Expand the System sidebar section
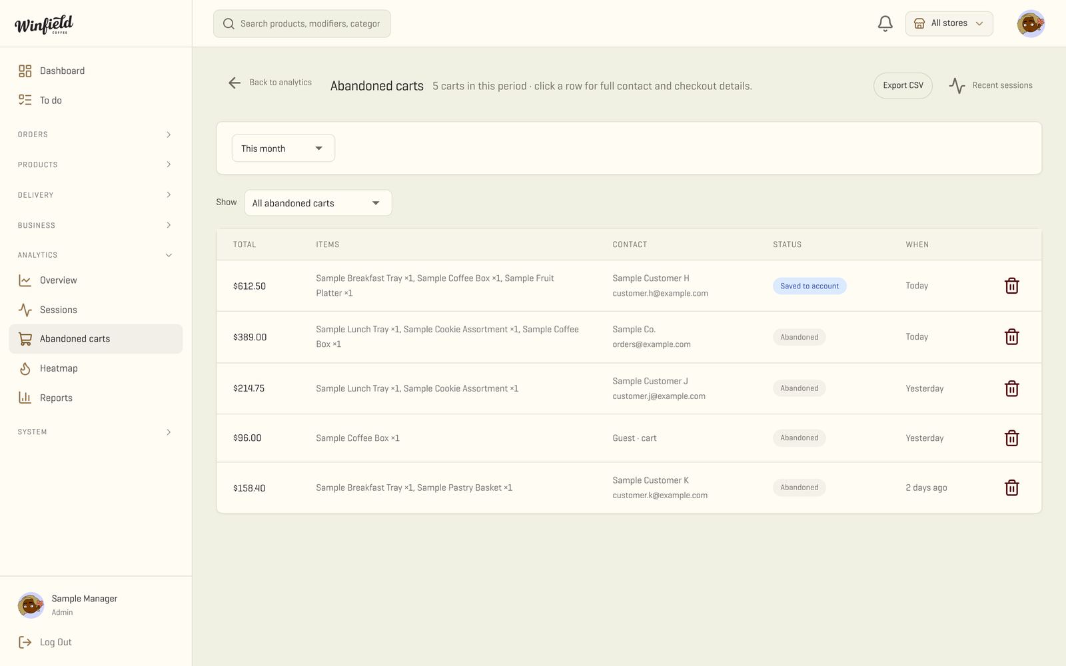Screen dimensions: 1066x666 click(x=96, y=432)
